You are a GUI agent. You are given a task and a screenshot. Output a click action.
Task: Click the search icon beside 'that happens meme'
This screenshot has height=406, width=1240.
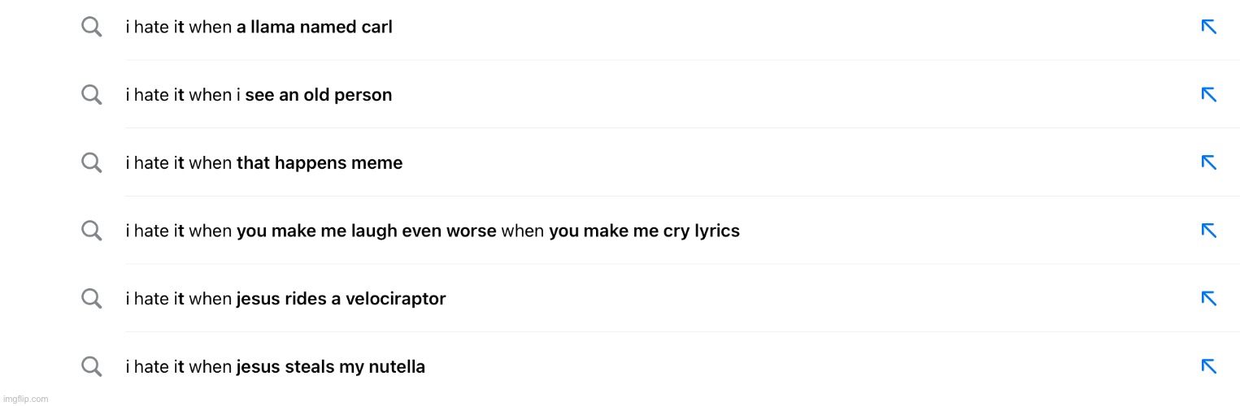92,163
